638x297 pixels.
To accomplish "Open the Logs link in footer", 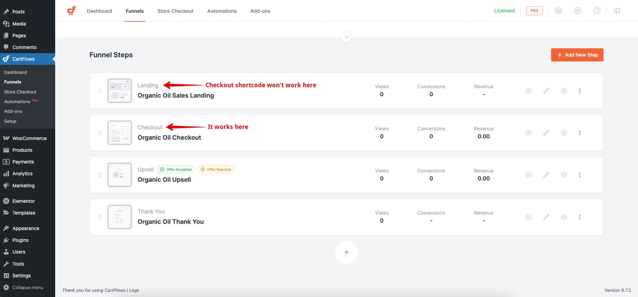I will coord(134,290).
